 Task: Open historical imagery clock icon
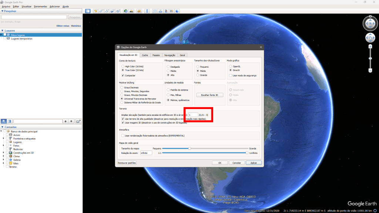126,11
